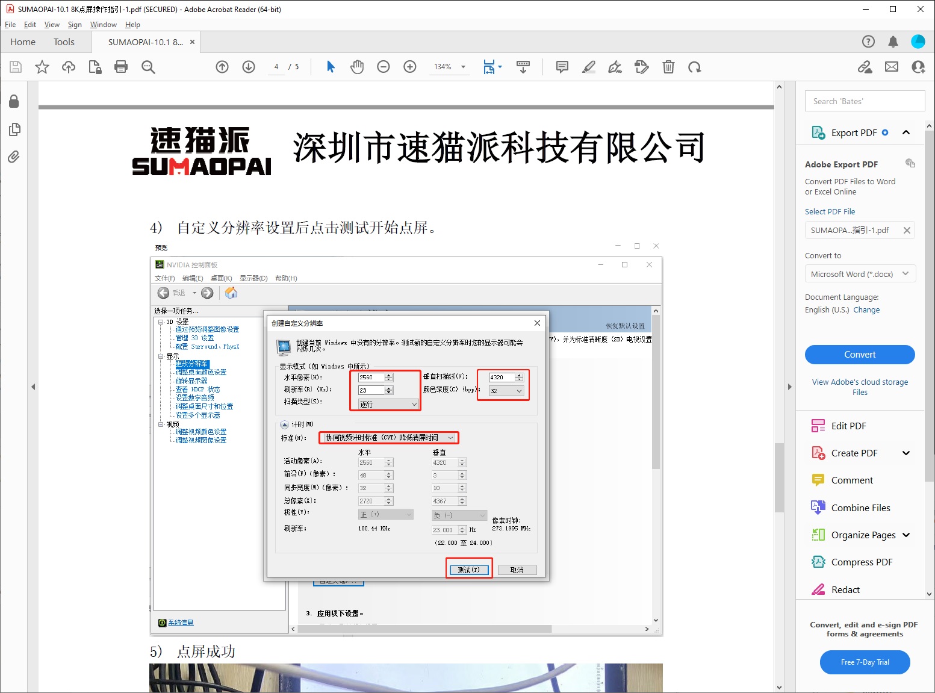This screenshot has width=935, height=693.
Task: Collapse the Export PDF section
Action: [905, 132]
